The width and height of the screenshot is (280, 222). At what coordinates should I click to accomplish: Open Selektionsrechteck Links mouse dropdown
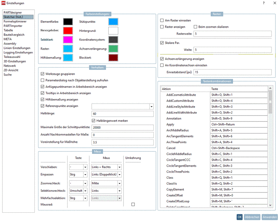point(119,191)
